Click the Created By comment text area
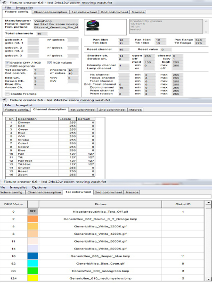This screenshot has height=283, width=212. pos(166,26)
